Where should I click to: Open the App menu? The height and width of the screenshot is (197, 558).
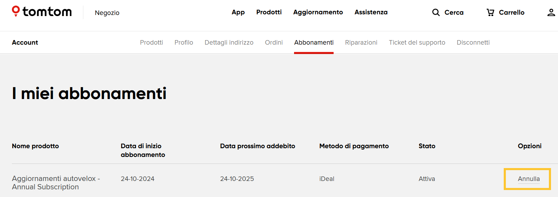tap(238, 12)
